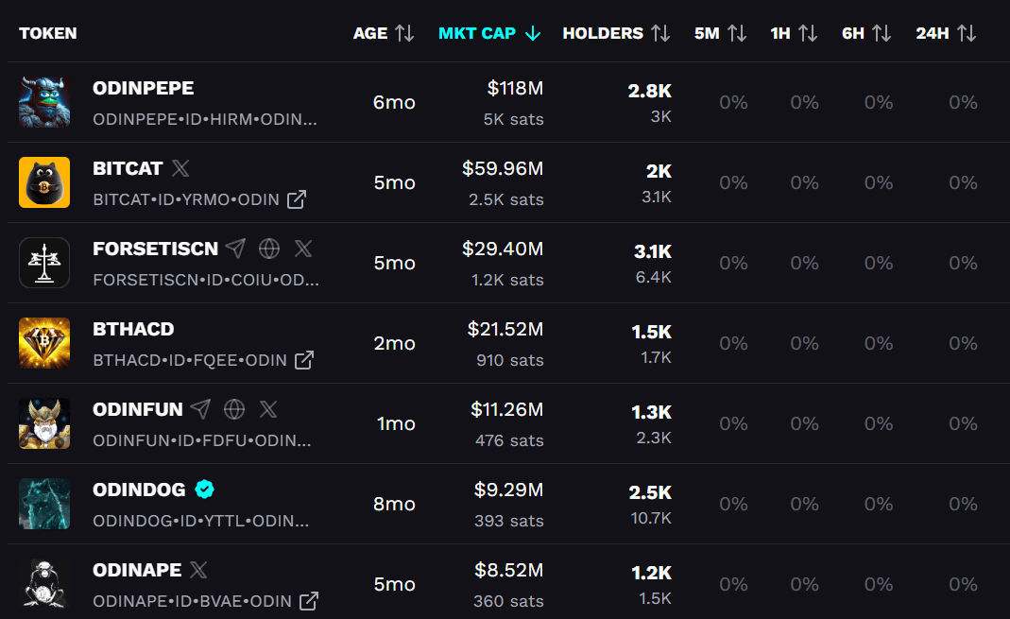Open BITCAT's X (Twitter) profile icon
1010x619 pixels.
[x=180, y=168]
